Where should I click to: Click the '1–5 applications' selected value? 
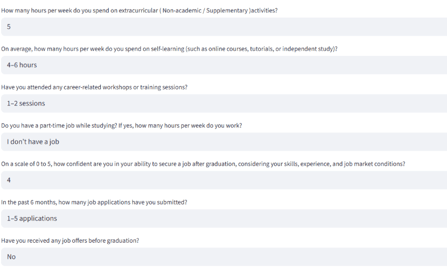click(31, 218)
